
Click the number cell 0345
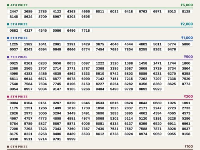[x=85, y=103]
